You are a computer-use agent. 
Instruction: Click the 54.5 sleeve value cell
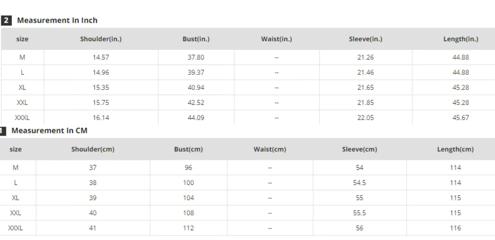click(359, 183)
